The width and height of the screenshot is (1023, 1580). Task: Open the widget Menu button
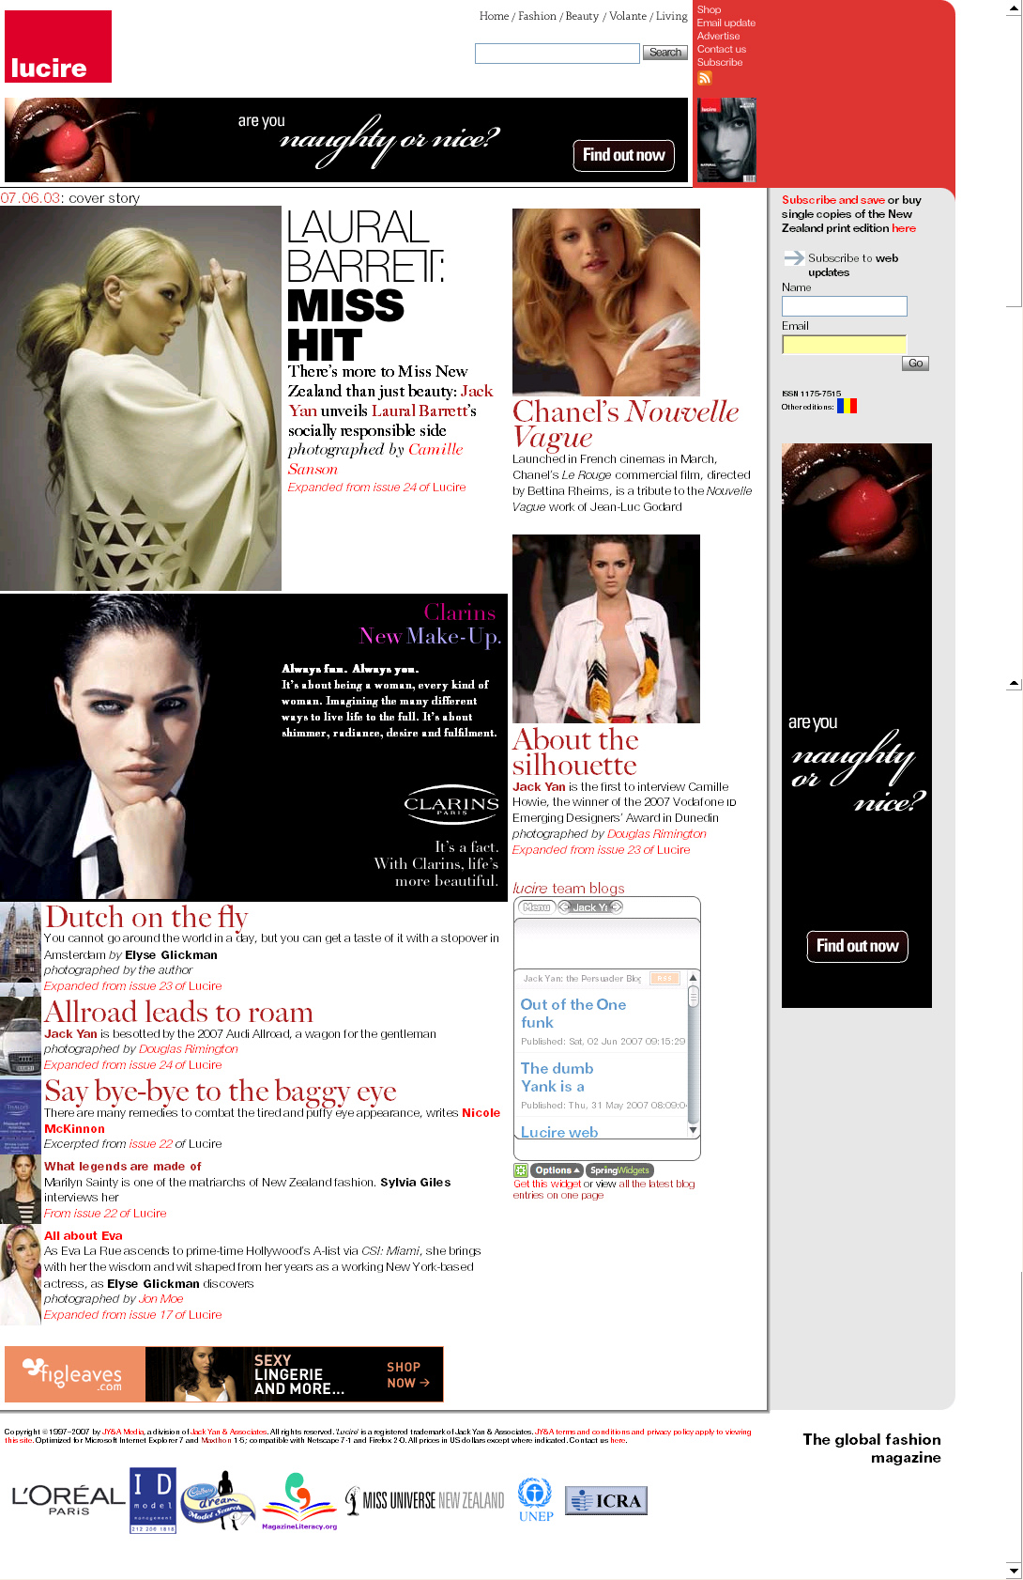point(537,907)
